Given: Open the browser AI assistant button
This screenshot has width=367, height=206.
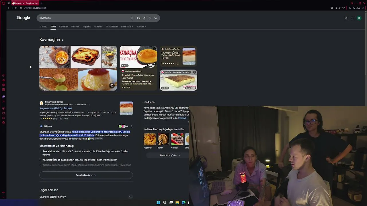Looking at the screenshot, I should point(359,8).
